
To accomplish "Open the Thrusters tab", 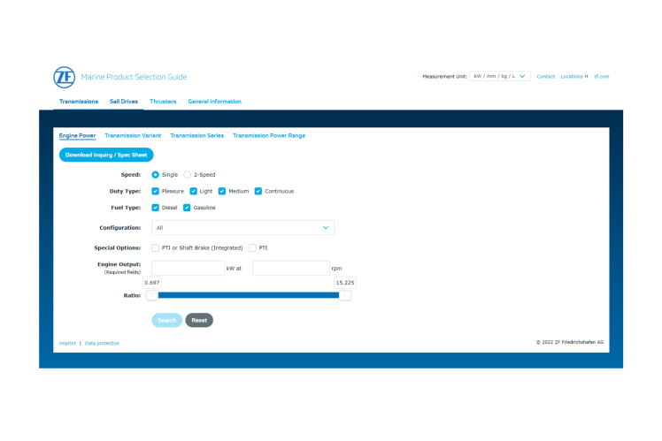I will pyautogui.click(x=163, y=102).
